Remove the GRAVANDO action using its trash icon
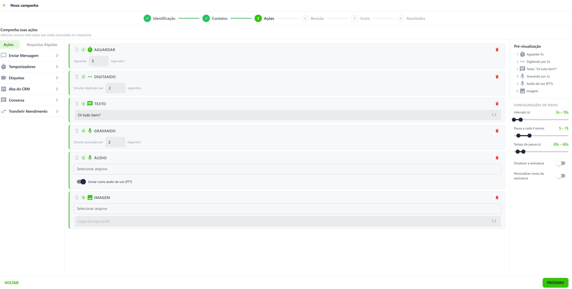This screenshot has width=572, height=289. coord(497,131)
